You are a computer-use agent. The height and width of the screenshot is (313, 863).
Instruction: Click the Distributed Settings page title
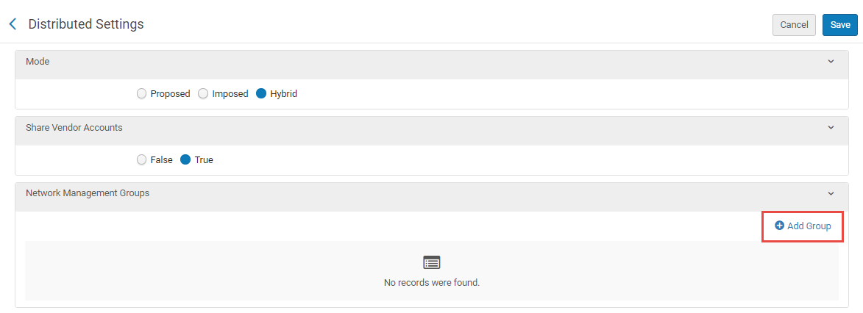(x=86, y=24)
